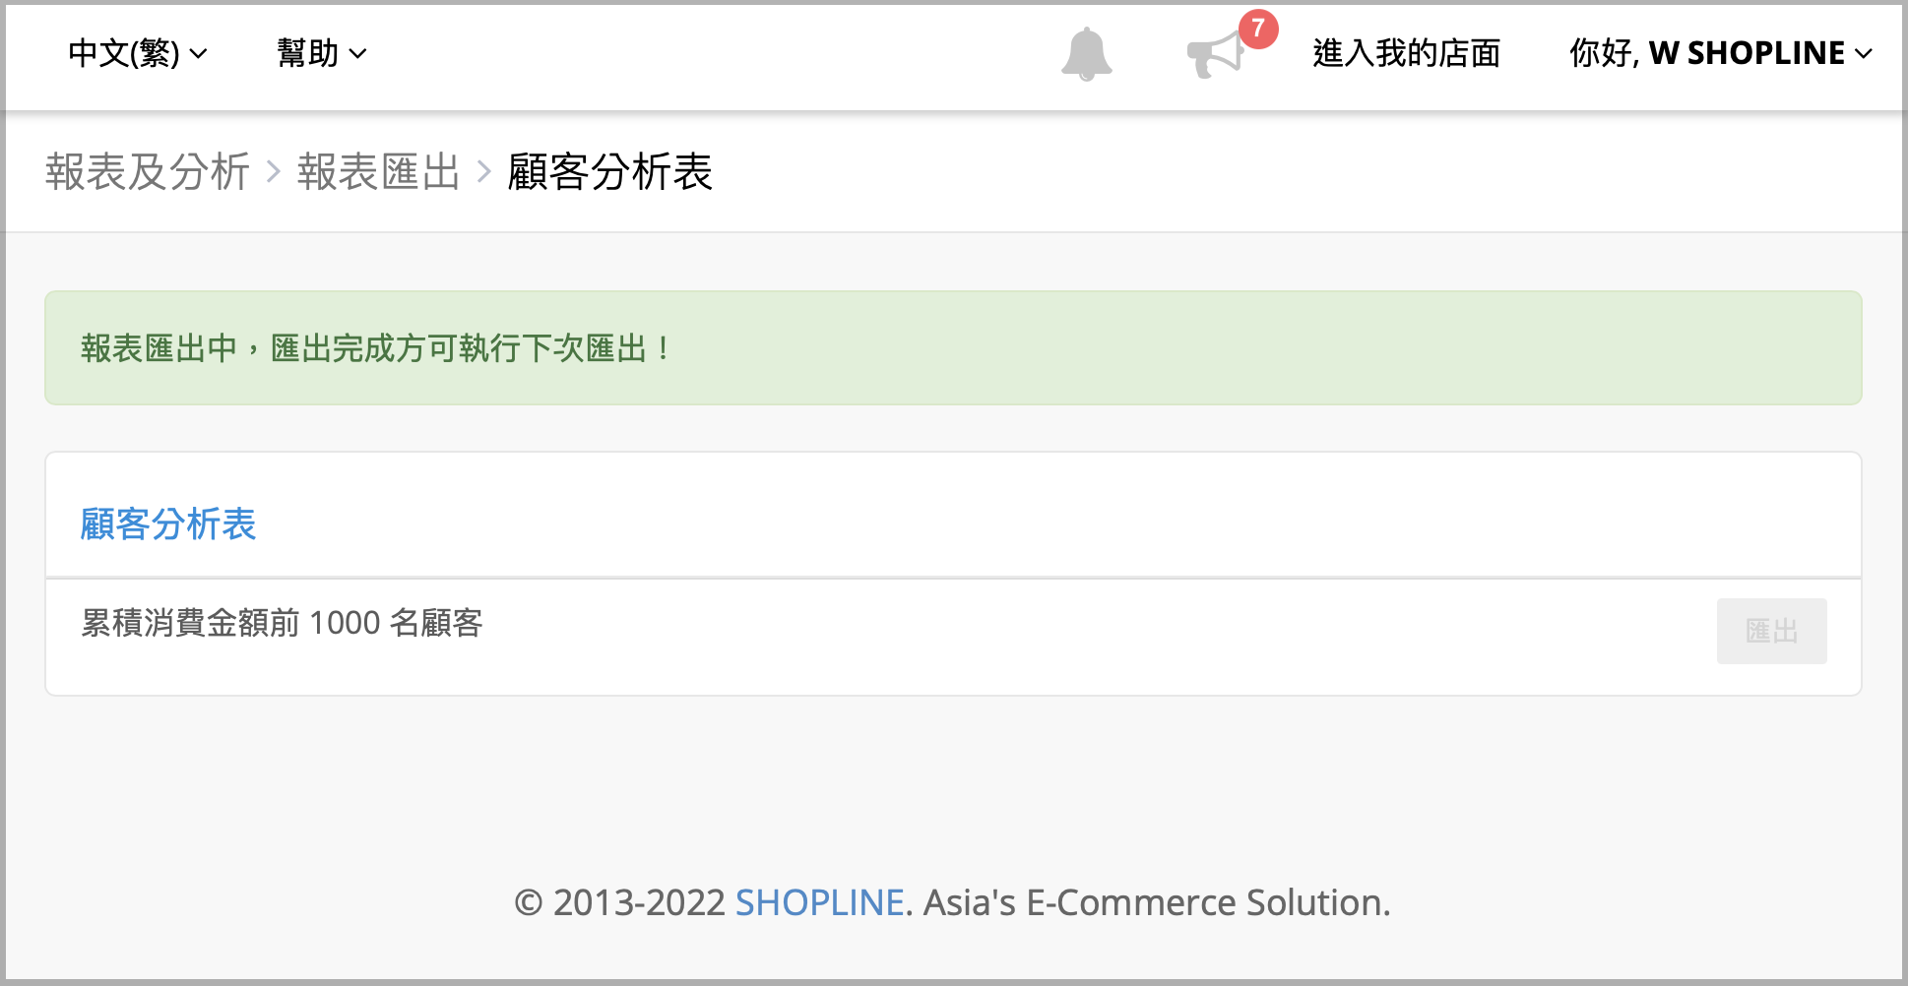1908x986 pixels.
Task: Go to the 報表及分析 breadcrumb
Action: click(x=148, y=172)
